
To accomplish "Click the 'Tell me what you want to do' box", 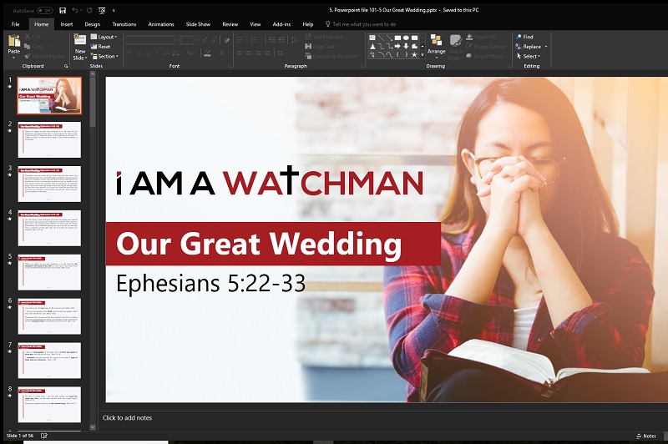I will click(363, 24).
